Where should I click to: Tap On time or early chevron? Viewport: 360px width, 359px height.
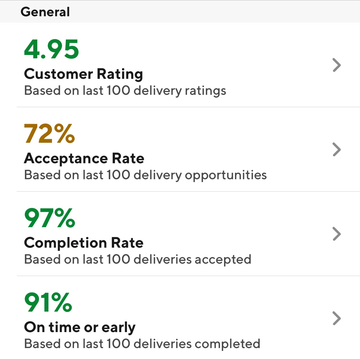pos(337,318)
